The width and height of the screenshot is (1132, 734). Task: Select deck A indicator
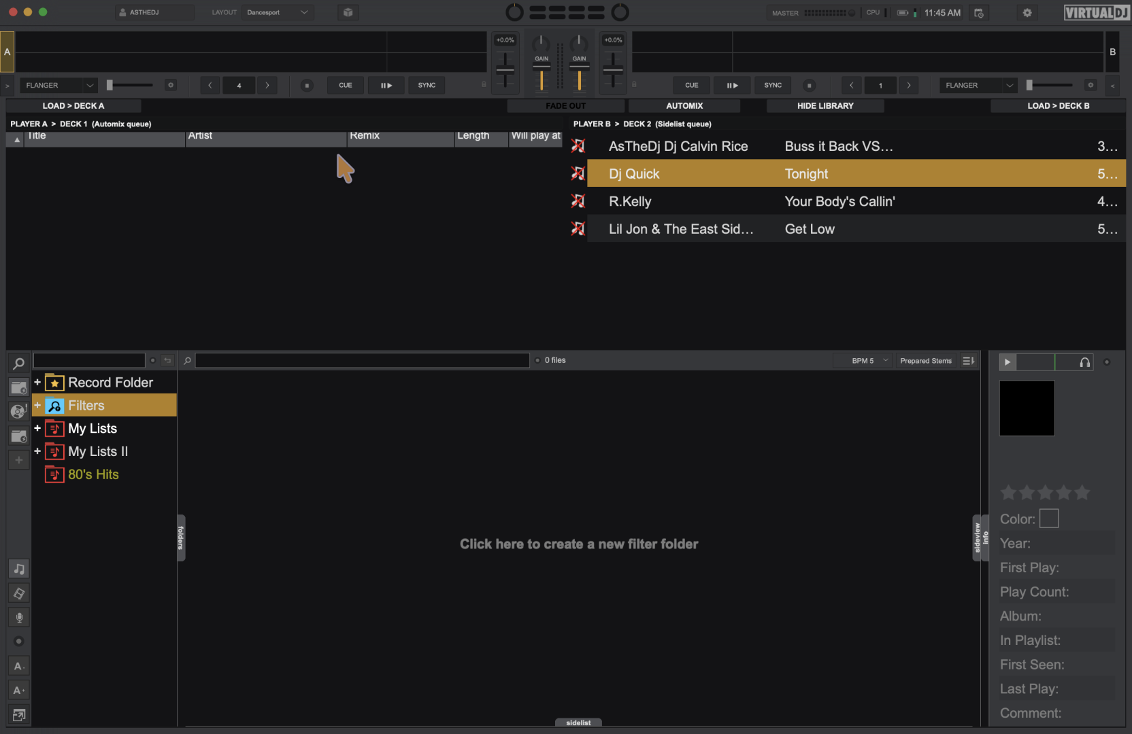coord(7,52)
